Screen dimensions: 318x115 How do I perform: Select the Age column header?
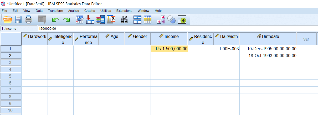point(112,39)
